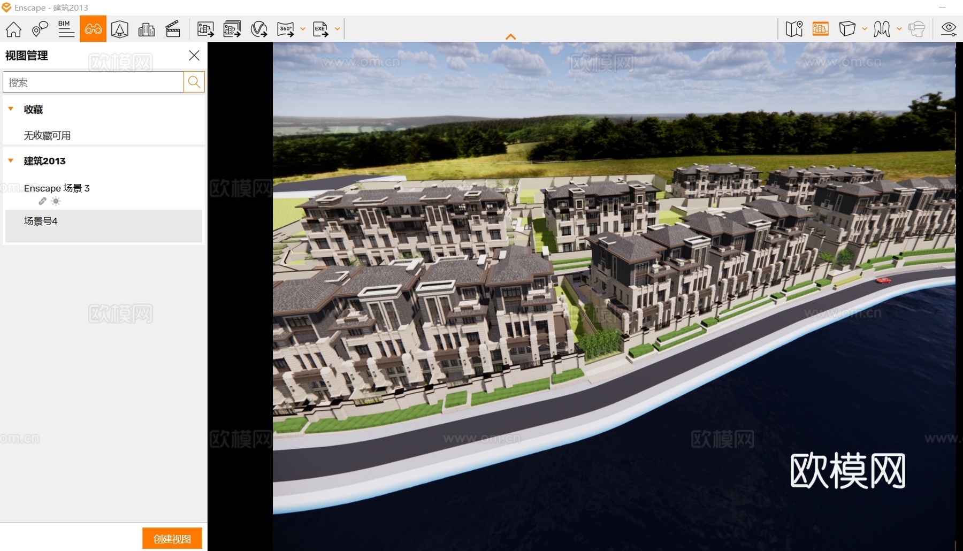The image size is (963, 551).
Task: Open the visual settings eye icon
Action: click(949, 29)
